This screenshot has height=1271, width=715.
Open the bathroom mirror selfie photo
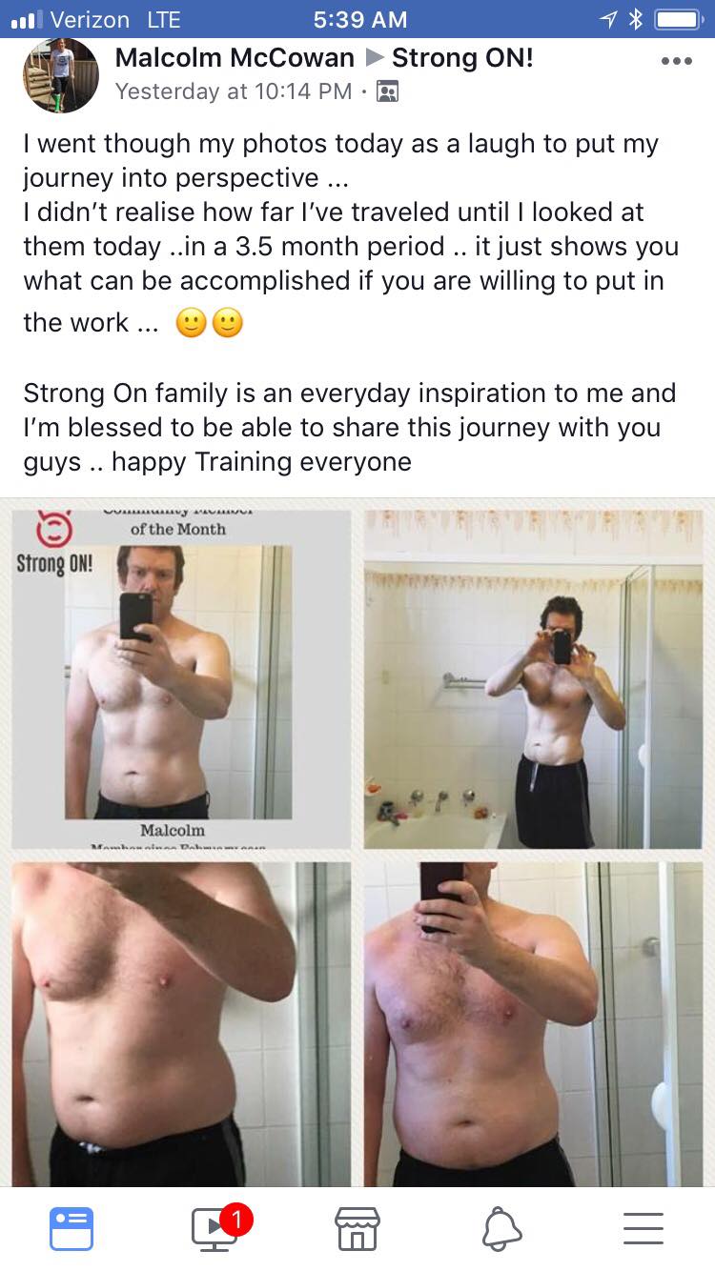click(x=534, y=679)
